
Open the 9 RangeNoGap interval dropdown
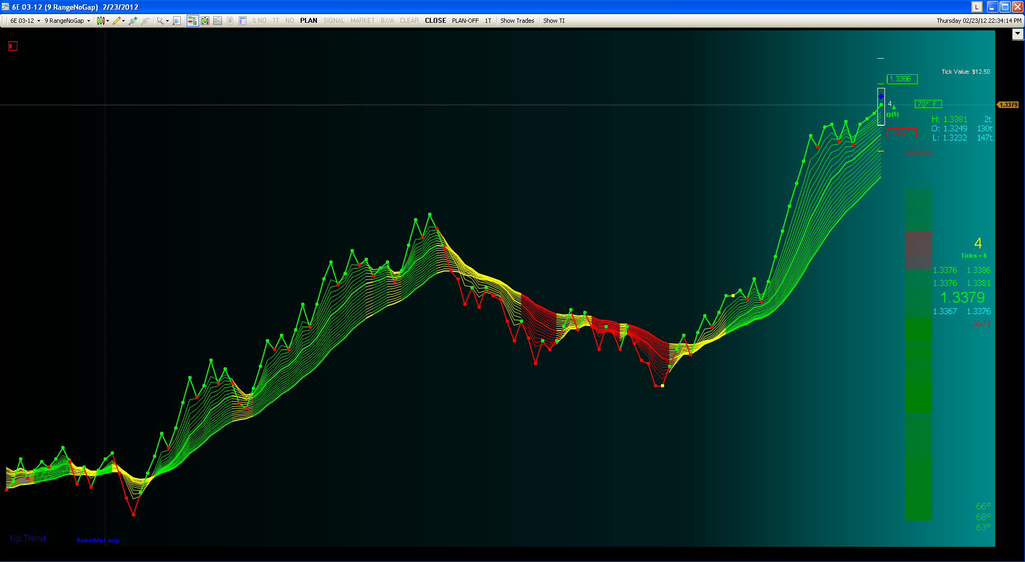[x=67, y=21]
